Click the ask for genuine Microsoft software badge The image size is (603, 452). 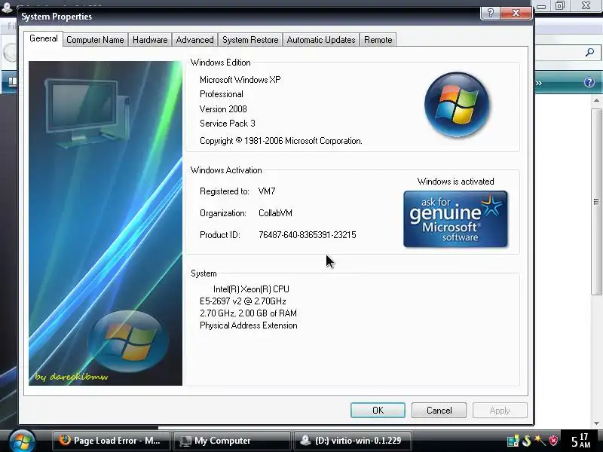point(456,218)
